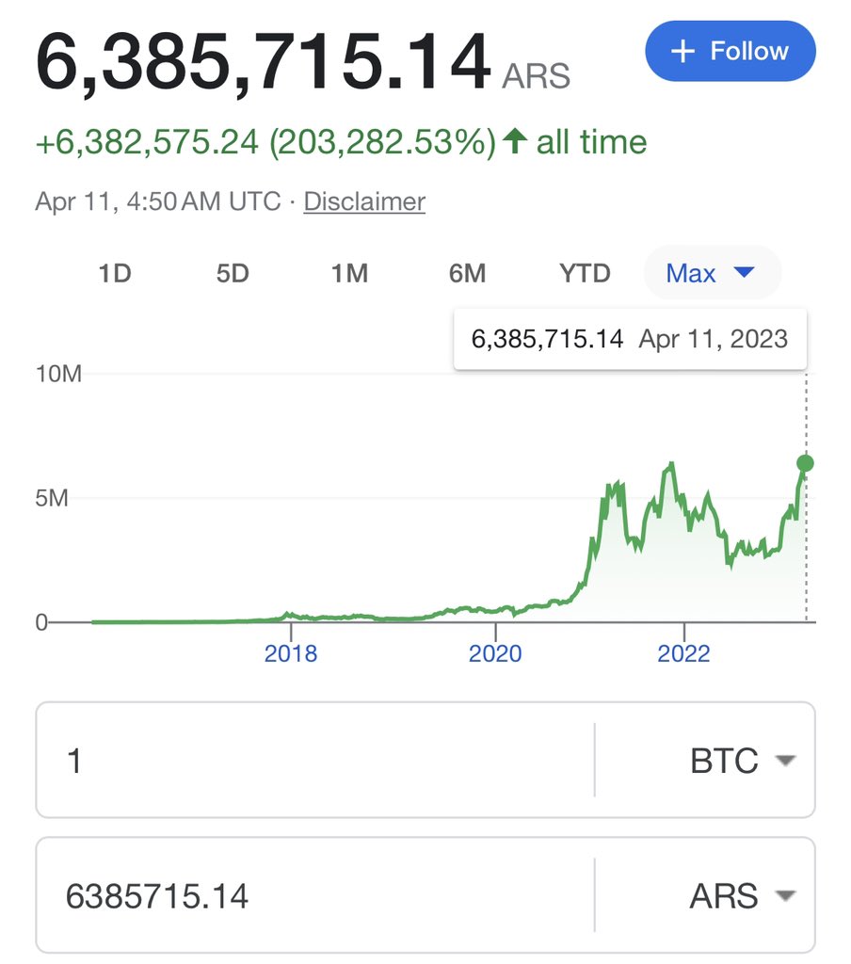This screenshot has width=851, height=964.
Task: Click the 5M gridline label
Action: pos(52,498)
